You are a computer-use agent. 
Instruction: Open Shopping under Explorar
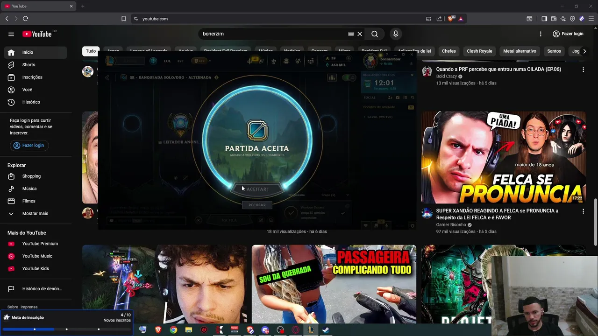click(36, 176)
